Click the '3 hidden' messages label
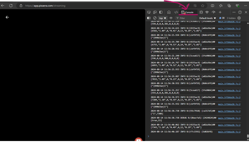This screenshot has width=249, height=147. [x=231, y=18]
